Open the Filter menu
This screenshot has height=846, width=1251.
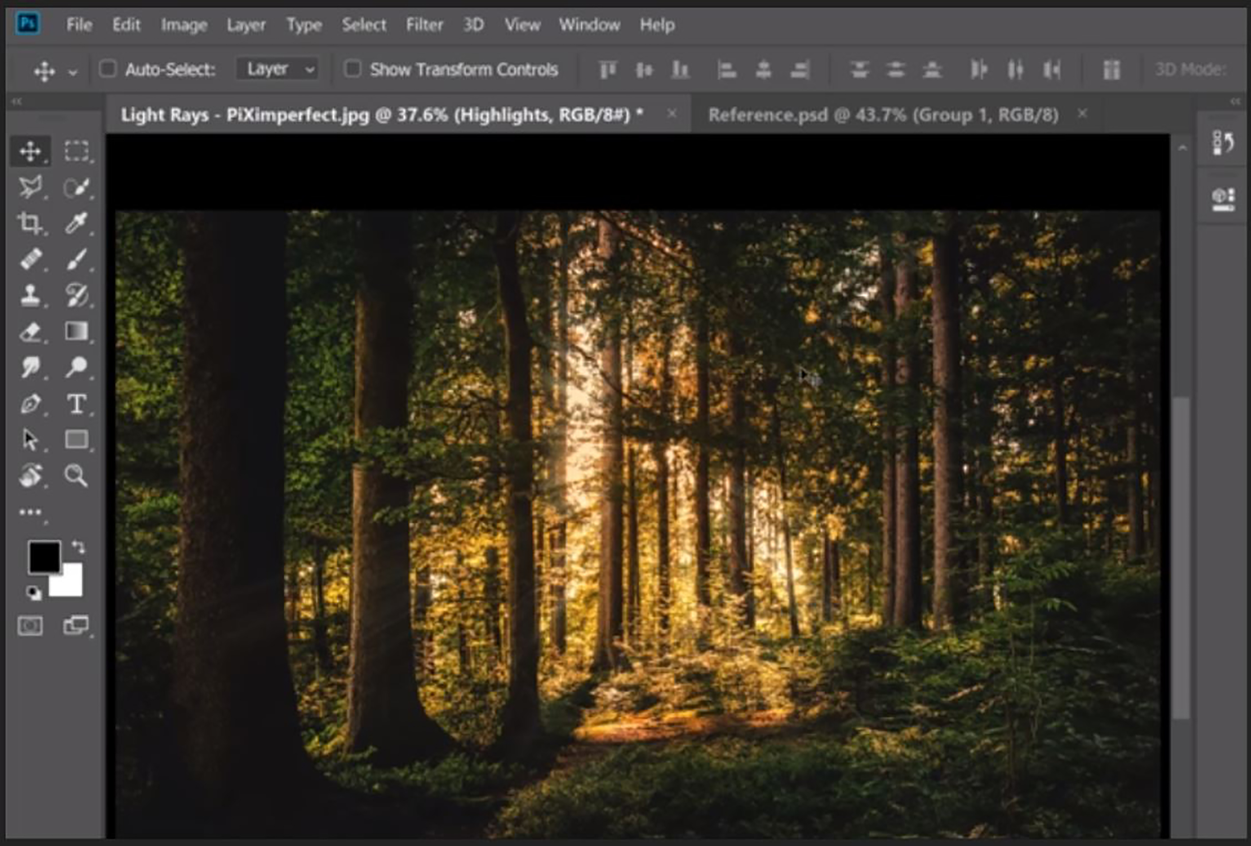pyautogui.click(x=424, y=24)
